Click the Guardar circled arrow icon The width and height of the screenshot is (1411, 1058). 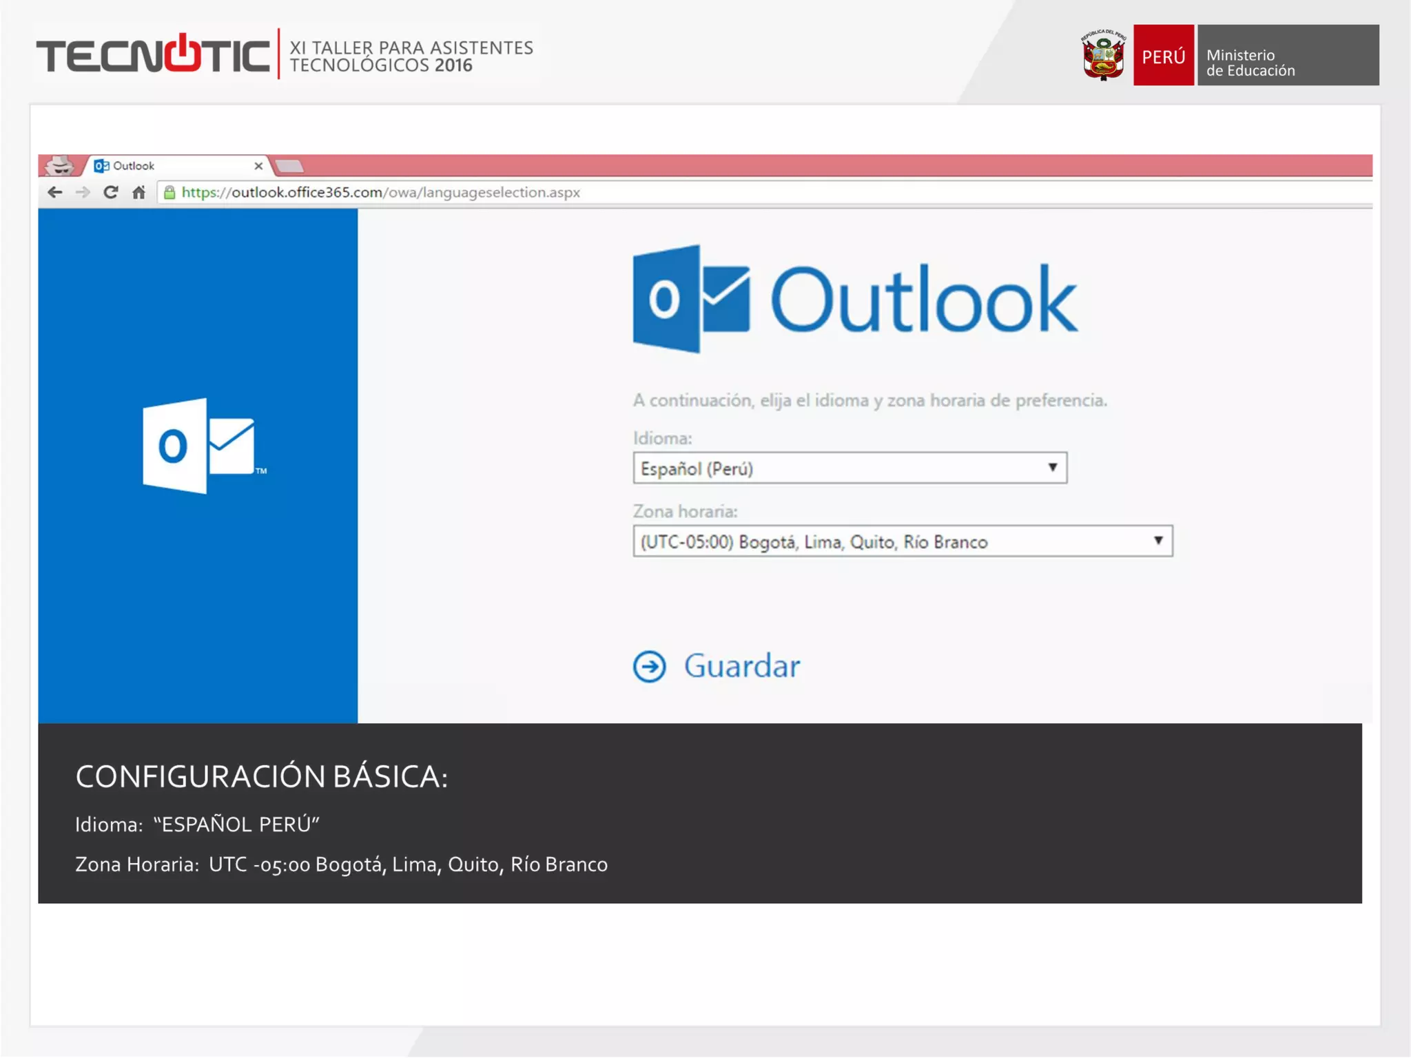tap(649, 666)
